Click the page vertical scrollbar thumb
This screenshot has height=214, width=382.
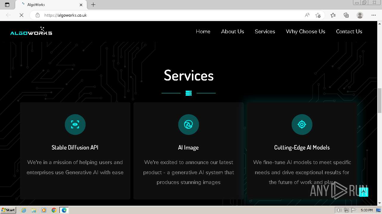[380, 100]
